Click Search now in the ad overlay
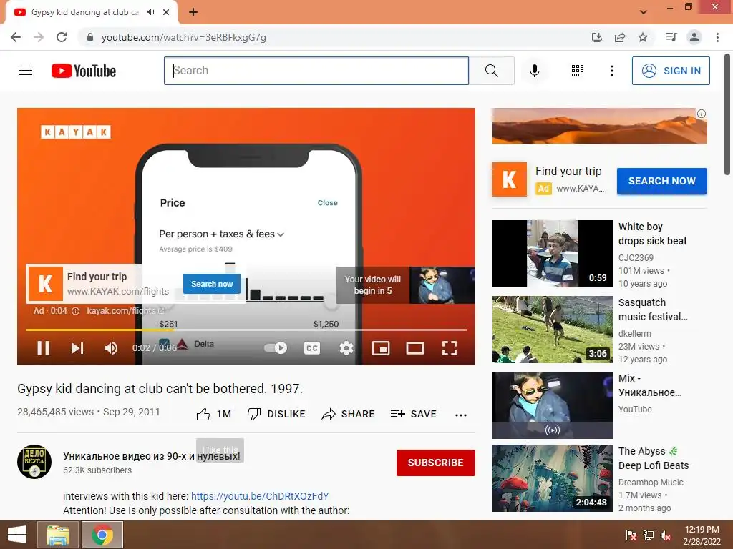This screenshot has height=549, width=733. point(212,284)
